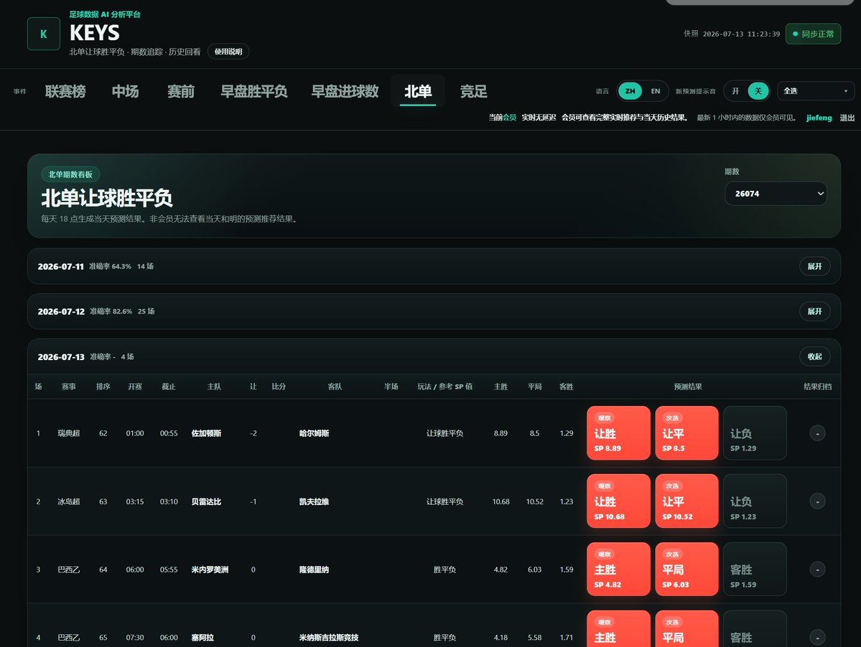Click away team 米纳斯吉拉斯竞技
Viewport: 861px width, 647px height.
(329, 638)
